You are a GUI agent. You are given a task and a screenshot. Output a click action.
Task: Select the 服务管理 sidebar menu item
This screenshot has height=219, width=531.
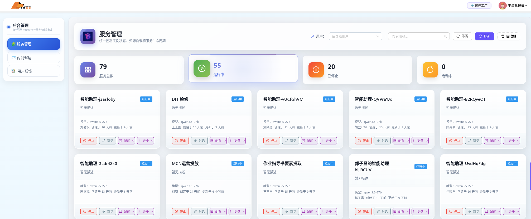tap(34, 44)
